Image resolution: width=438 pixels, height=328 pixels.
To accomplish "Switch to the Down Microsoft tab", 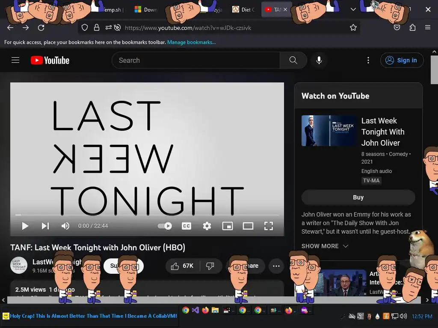I will tap(146, 9).
